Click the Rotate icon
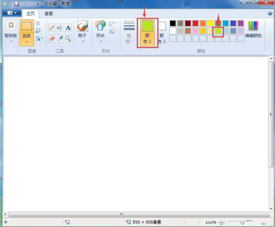This screenshot has height=227, width=275. (38, 38)
